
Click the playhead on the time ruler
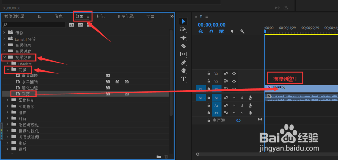[x=265, y=32]
